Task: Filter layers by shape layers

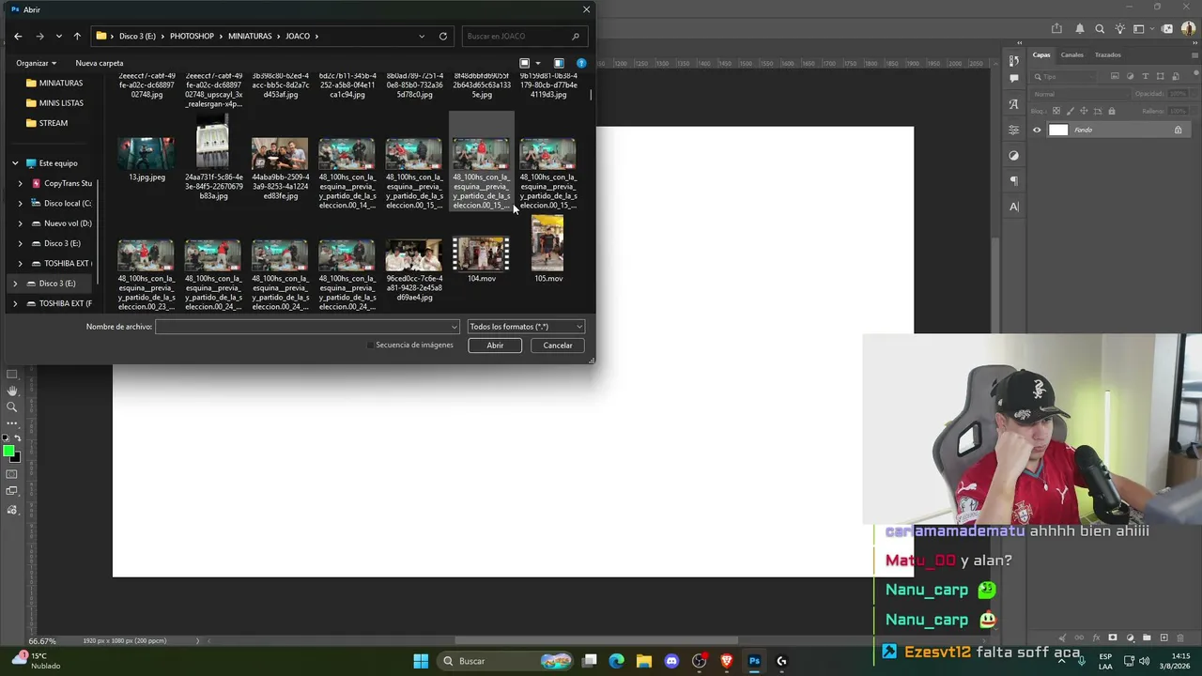Action: (1160, 76)
